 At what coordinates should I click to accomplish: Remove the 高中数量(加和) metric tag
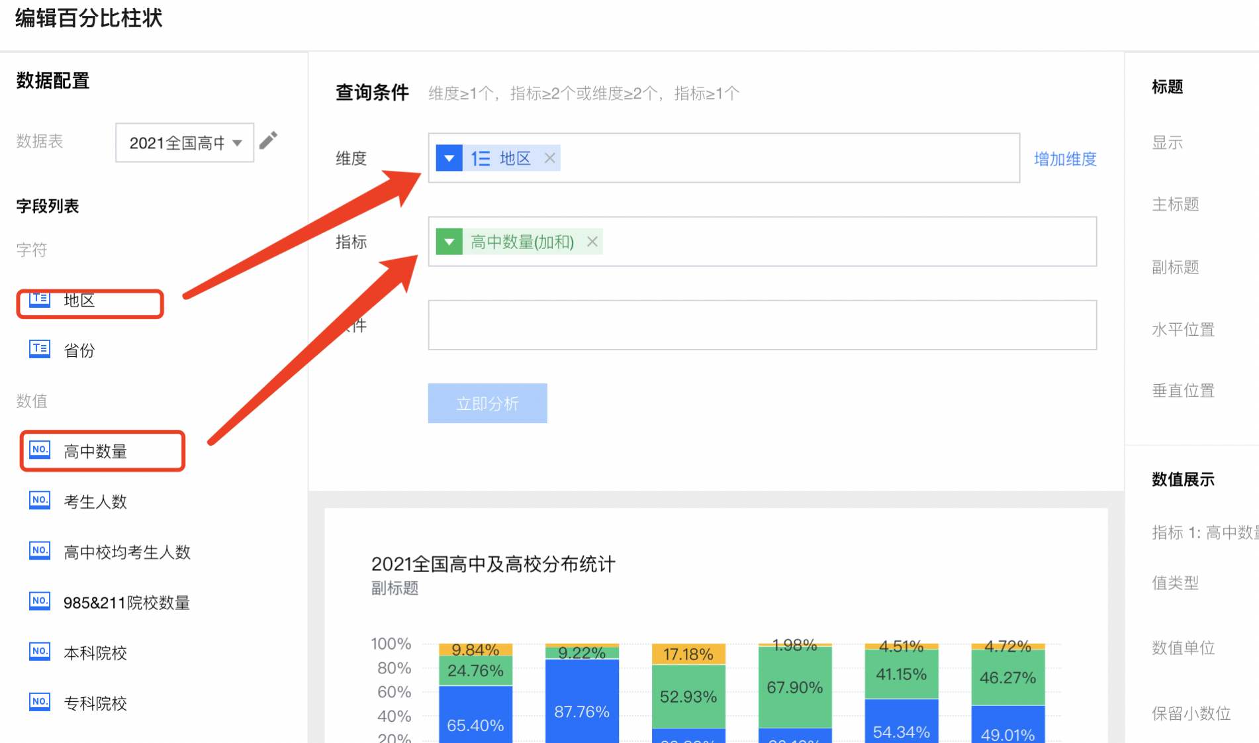point(592,242)
